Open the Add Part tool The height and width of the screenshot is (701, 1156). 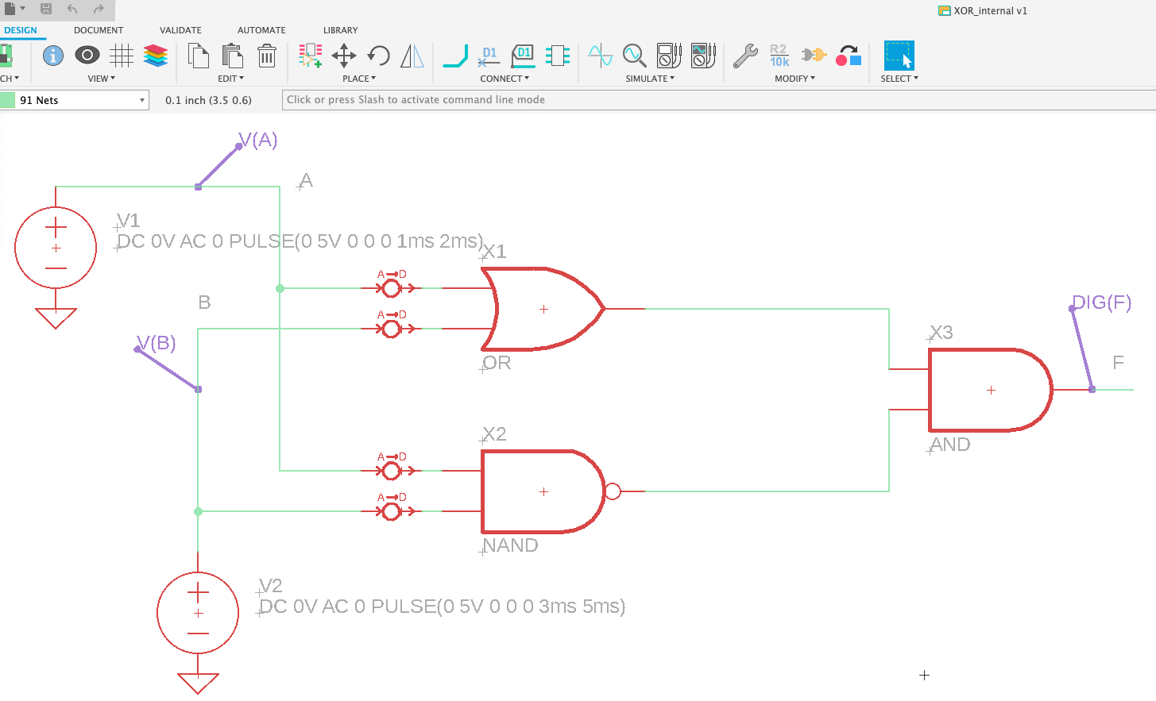coord(310,56)
